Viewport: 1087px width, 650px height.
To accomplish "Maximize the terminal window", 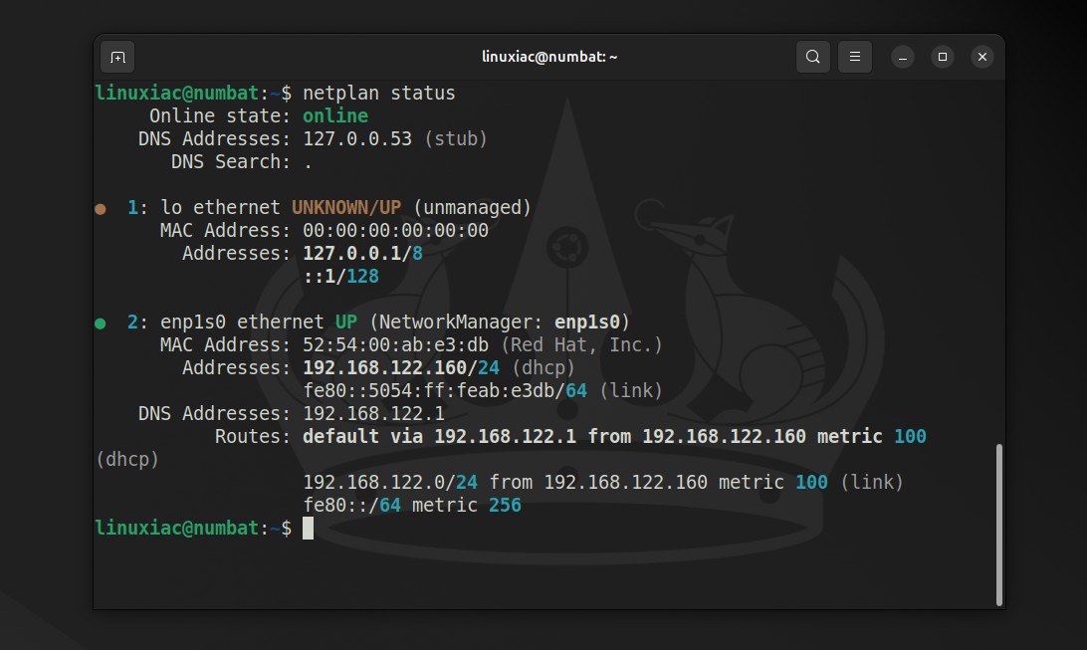I will coord(942,57).
